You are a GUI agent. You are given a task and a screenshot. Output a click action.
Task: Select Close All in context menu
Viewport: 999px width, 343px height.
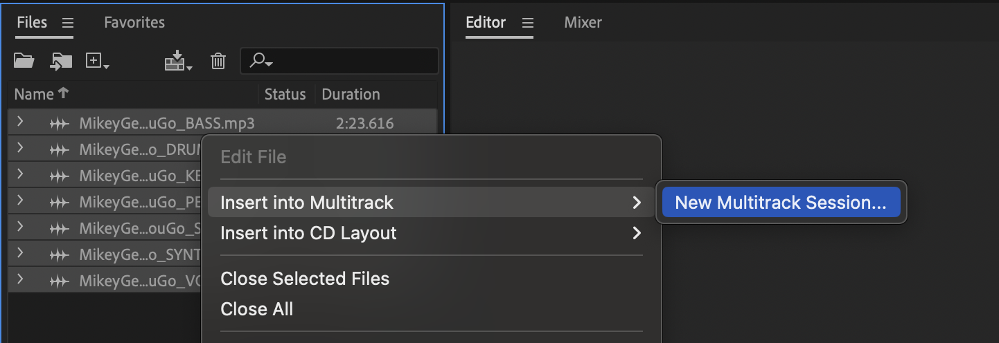[x=256, y=309]
